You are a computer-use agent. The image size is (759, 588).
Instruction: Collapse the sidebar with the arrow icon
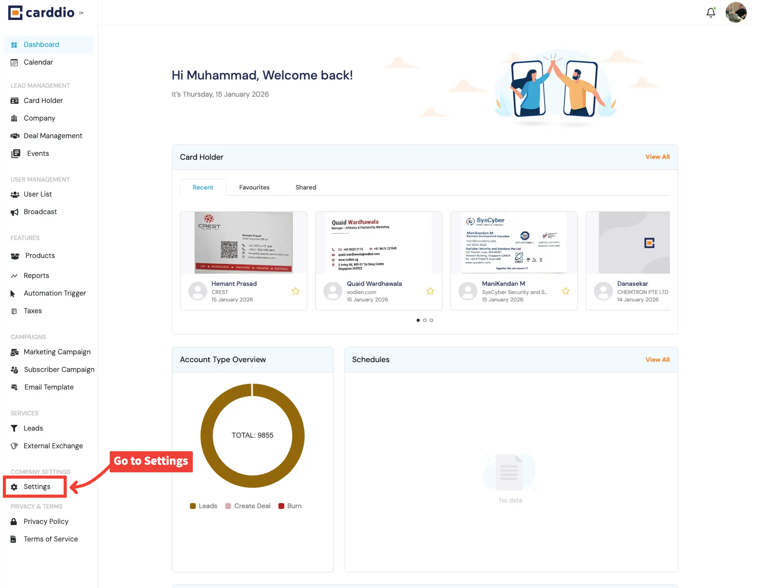click(x=82, y=13)
